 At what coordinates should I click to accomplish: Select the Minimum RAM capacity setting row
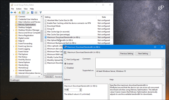point(55,54)
